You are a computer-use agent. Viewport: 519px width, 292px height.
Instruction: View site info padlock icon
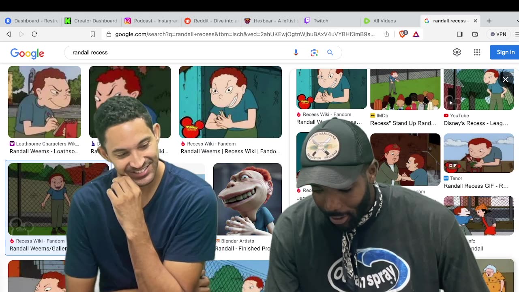109,34
